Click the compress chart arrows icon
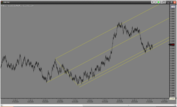Screen dimensions: 177x107 (x=161, y=2)
